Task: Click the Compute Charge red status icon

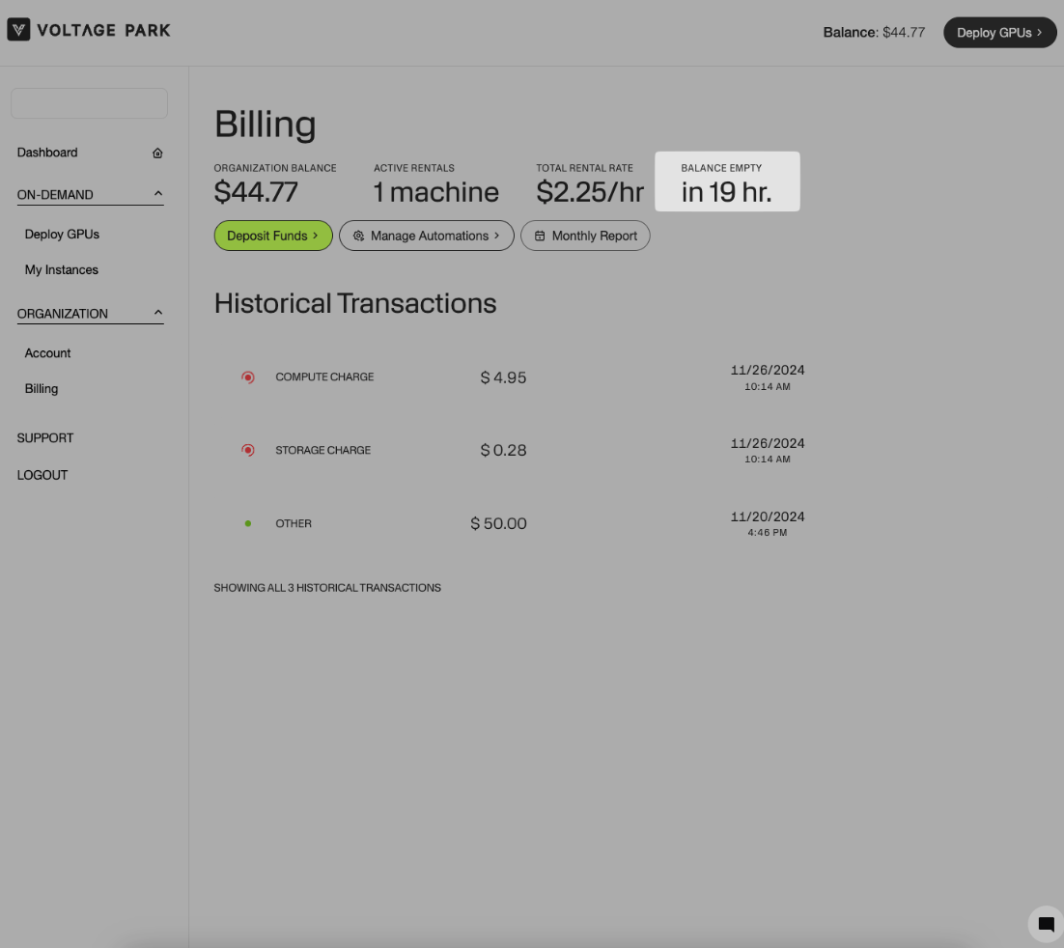Action: point(248,377)
